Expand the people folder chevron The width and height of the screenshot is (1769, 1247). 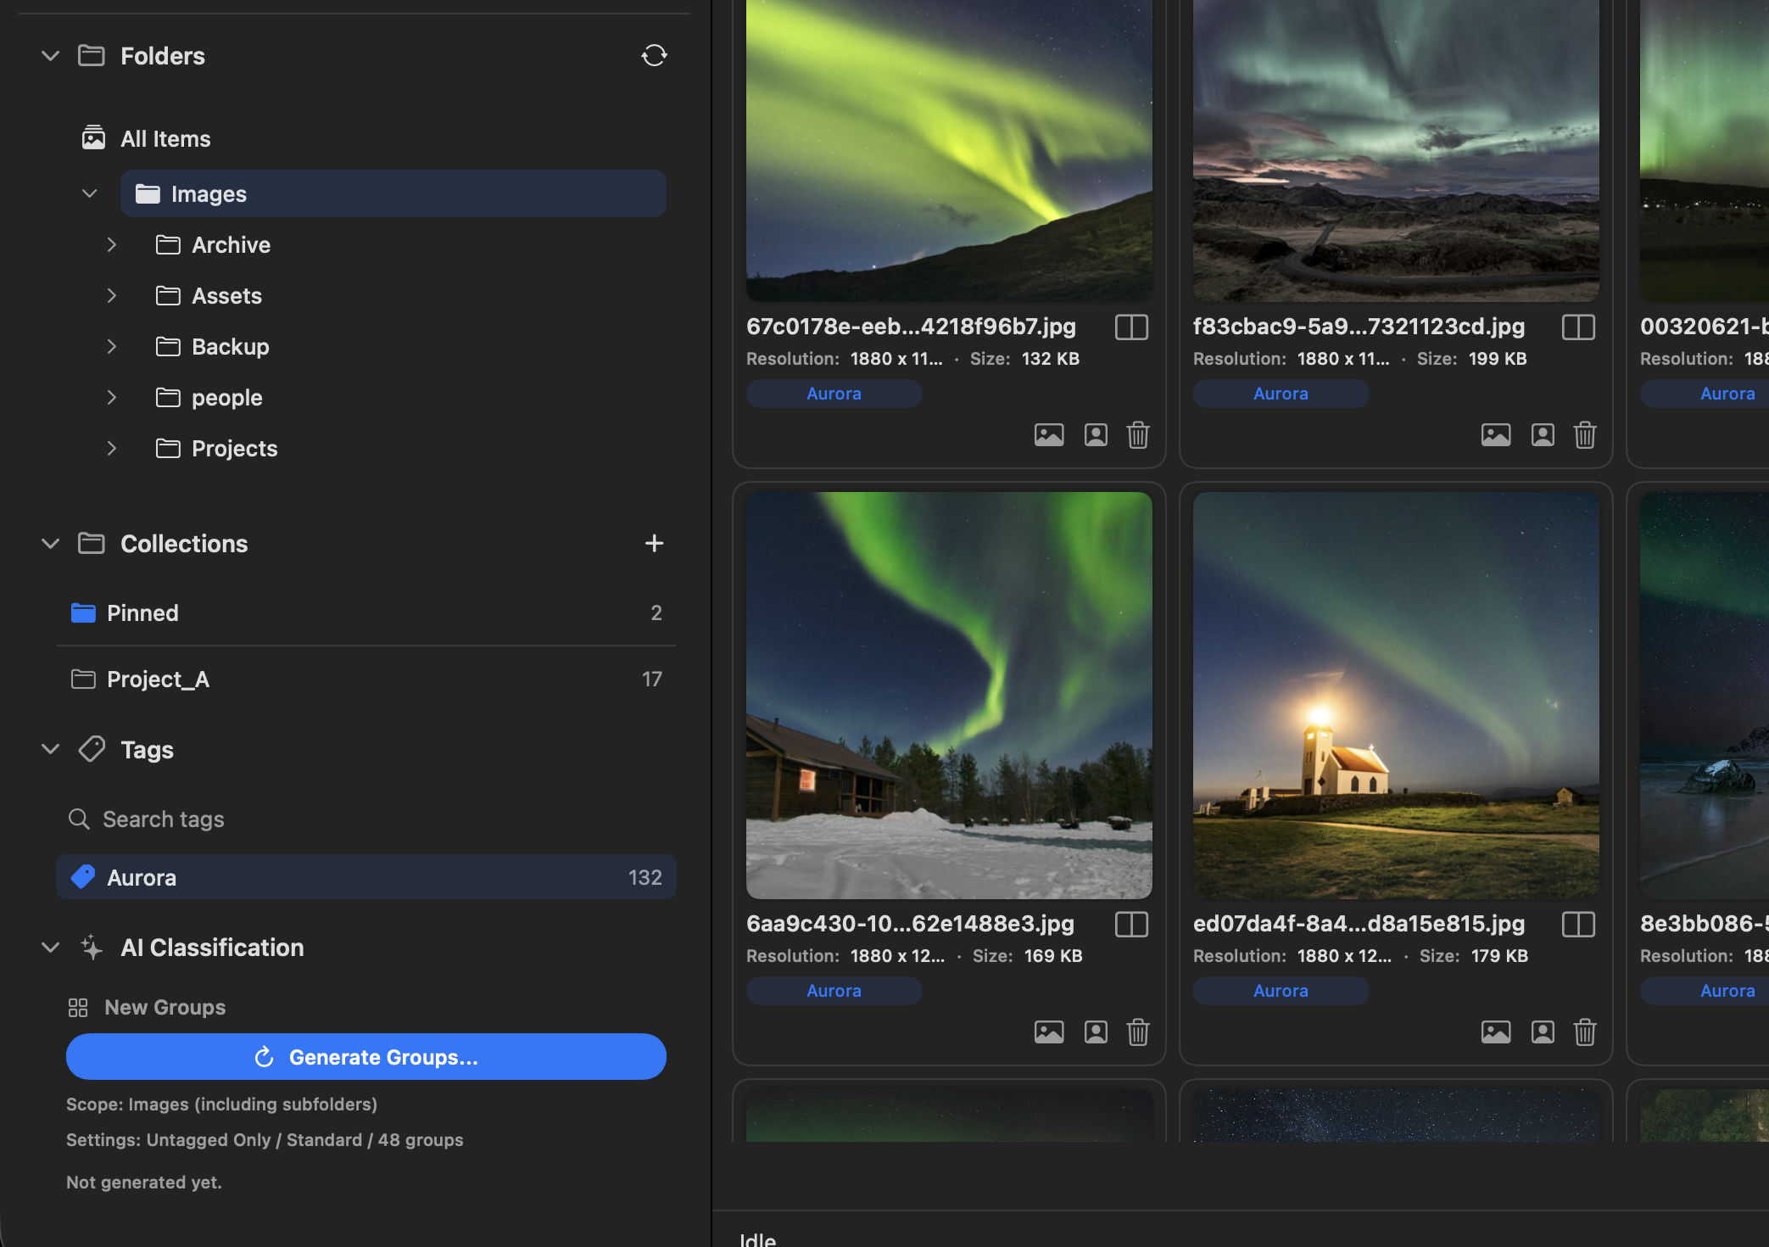(112, 398)
